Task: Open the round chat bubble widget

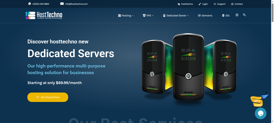Action: pyautogui.click(x=261, y=113)
